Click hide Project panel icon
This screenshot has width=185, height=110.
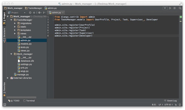click(x=44, y=13)
